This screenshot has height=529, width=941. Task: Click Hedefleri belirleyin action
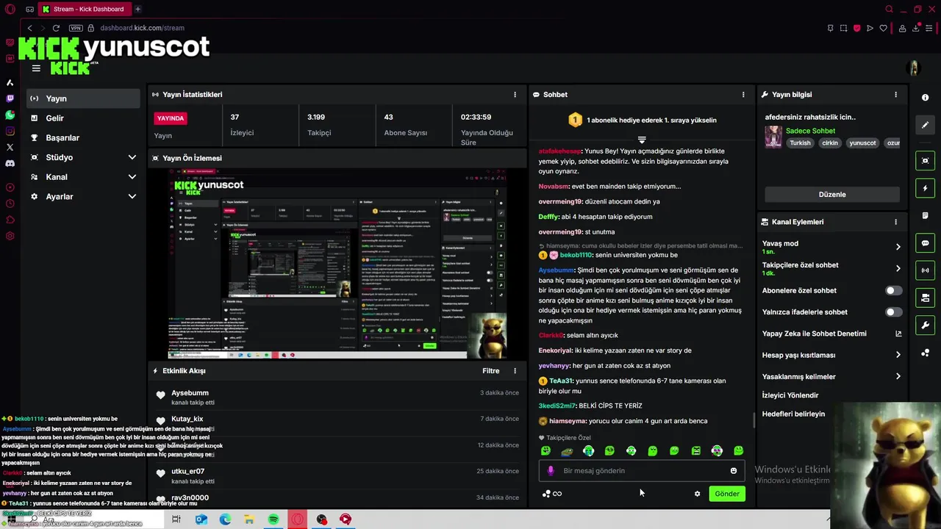point(793,414)
